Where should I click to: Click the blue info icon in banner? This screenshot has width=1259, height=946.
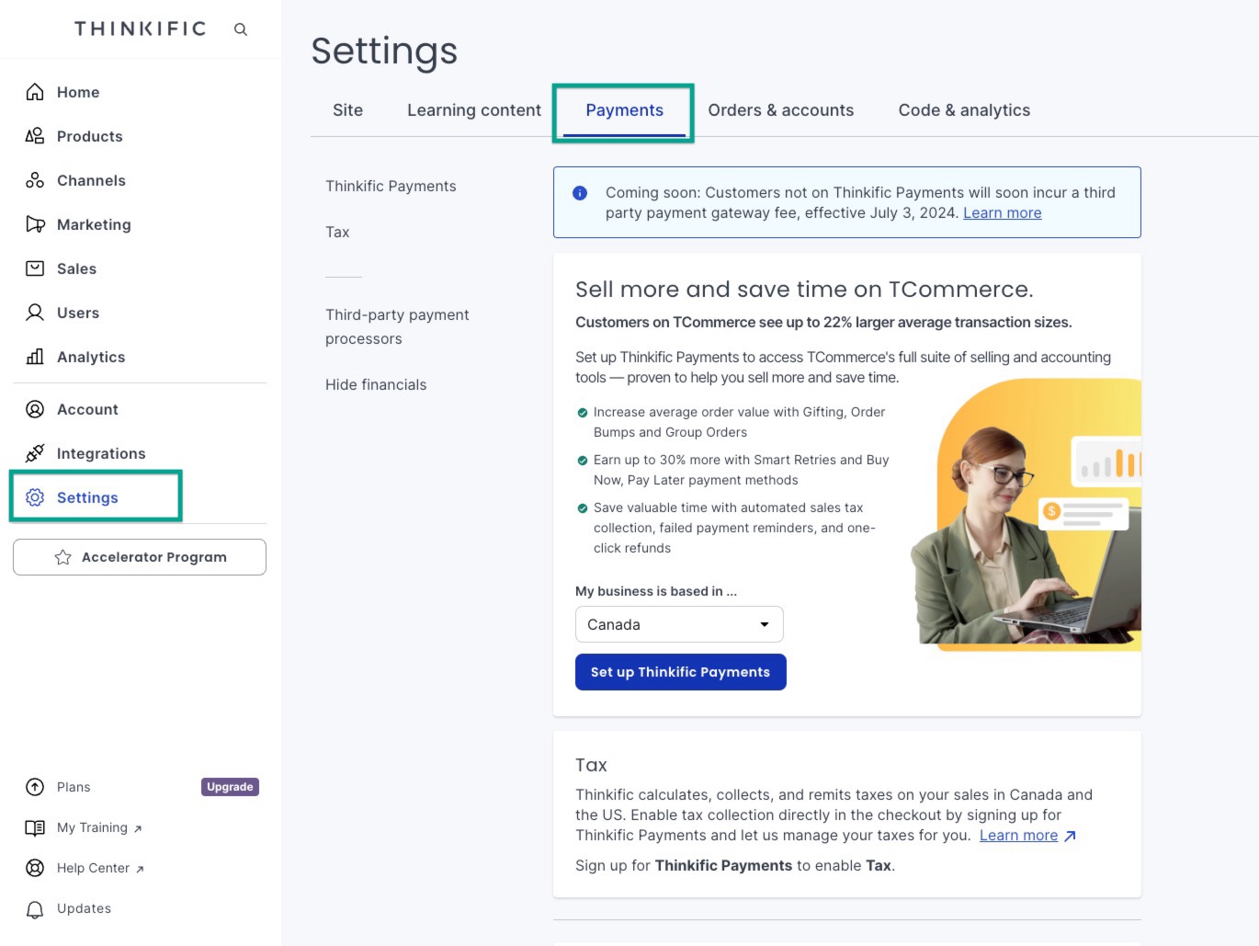(580, 193)
